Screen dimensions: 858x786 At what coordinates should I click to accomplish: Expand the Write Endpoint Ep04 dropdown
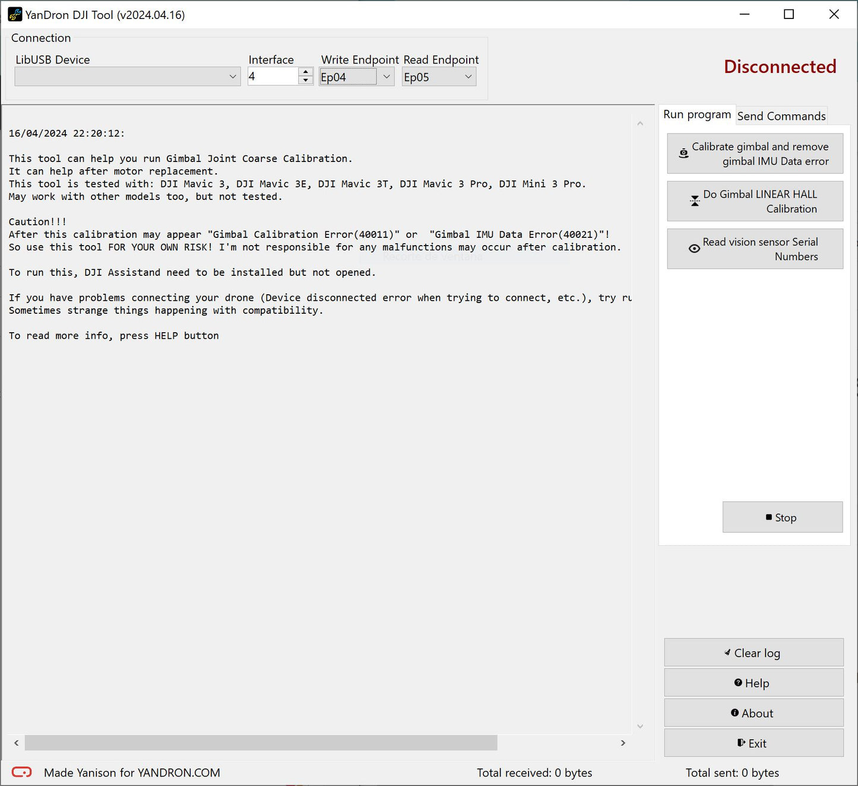386,77
